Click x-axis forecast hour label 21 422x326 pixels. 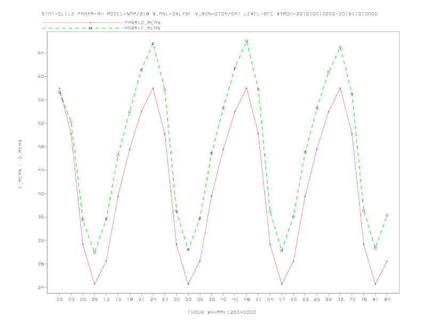tap(141, 299)
